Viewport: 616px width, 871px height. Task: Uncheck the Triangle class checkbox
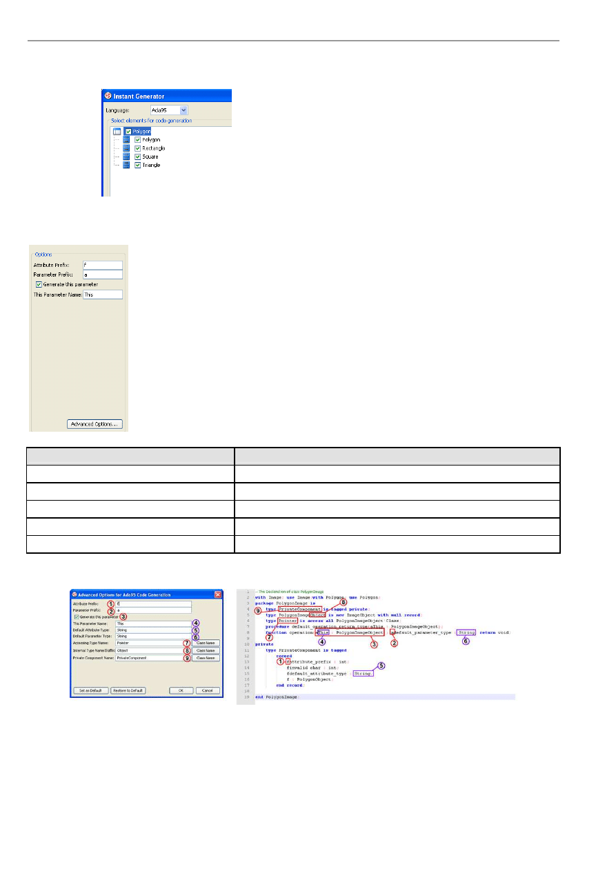pos(138,166)
